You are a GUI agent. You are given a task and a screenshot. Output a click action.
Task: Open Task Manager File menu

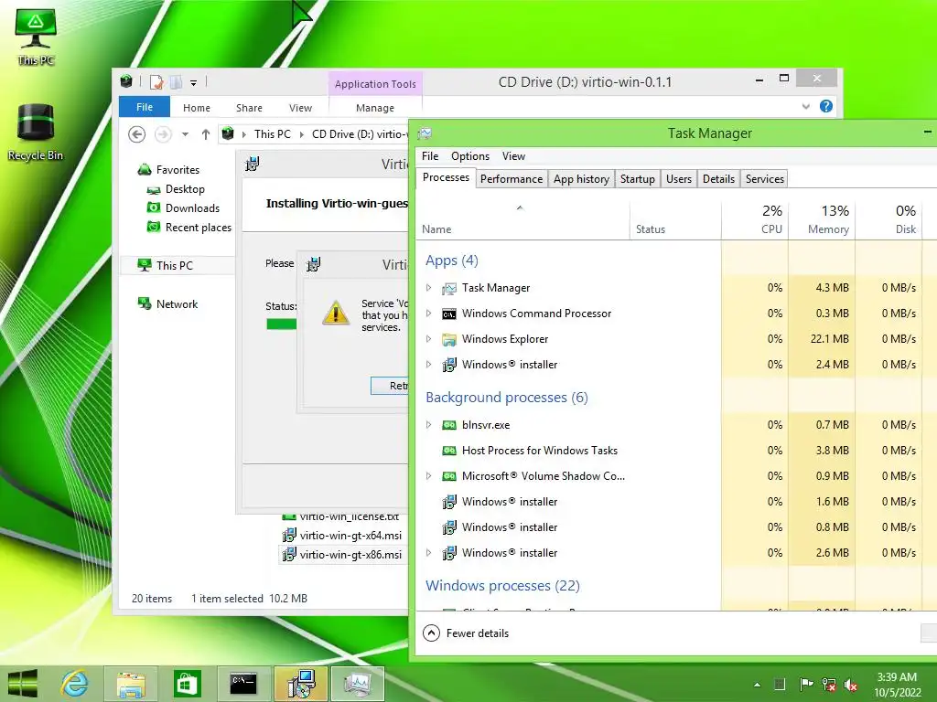430,156
